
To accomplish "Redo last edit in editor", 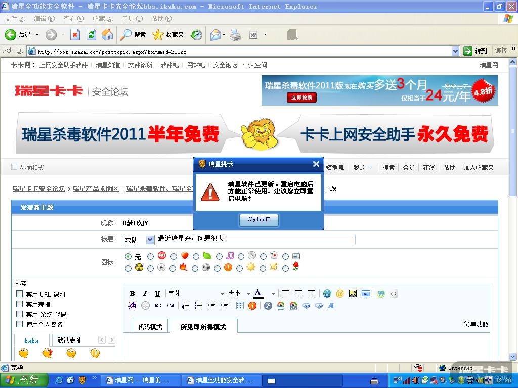I will 170,306.
